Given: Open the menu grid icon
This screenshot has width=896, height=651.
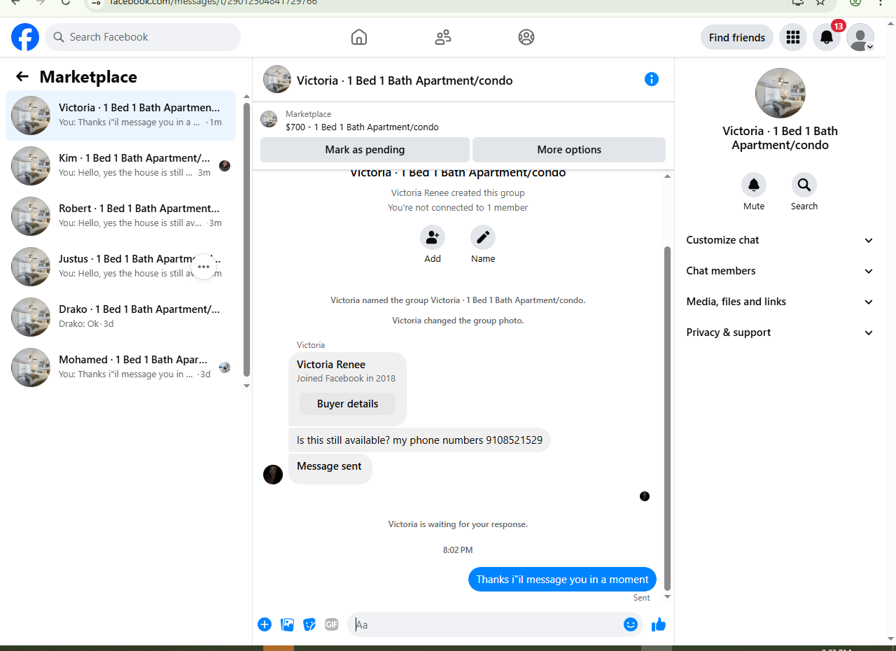Looking at the screenshot, I should [x=793, y=37].
